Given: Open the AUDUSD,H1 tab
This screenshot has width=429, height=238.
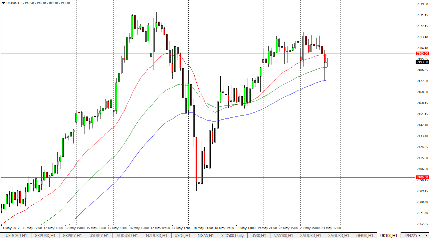Looking at the screenshot, I should point(127,235).
